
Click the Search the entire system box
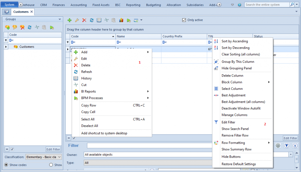tap(267, 5)
